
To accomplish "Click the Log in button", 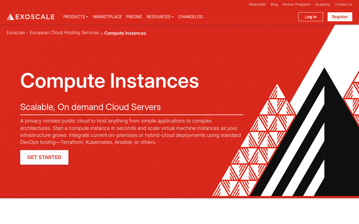I will [311, 17].
